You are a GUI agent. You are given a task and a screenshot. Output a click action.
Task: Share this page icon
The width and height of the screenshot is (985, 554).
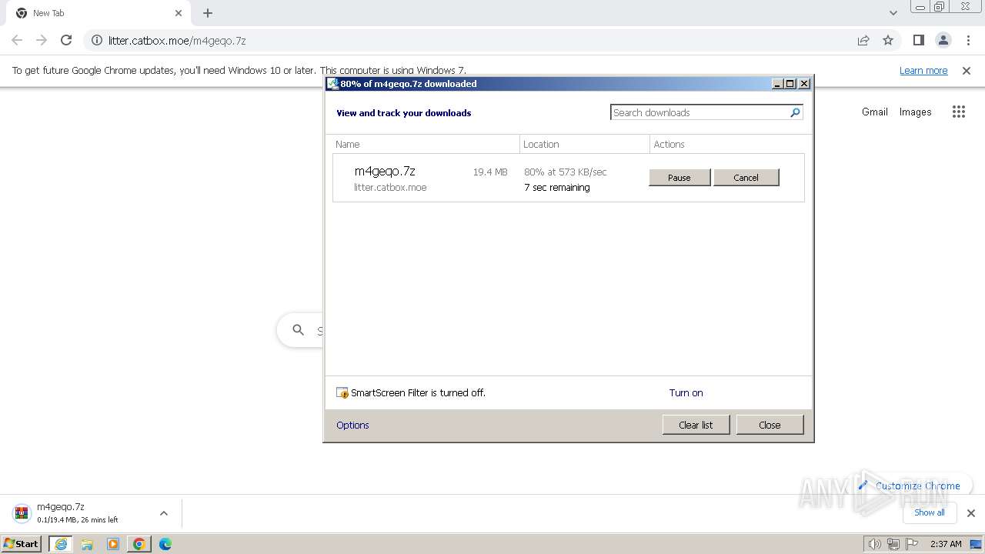863,40
